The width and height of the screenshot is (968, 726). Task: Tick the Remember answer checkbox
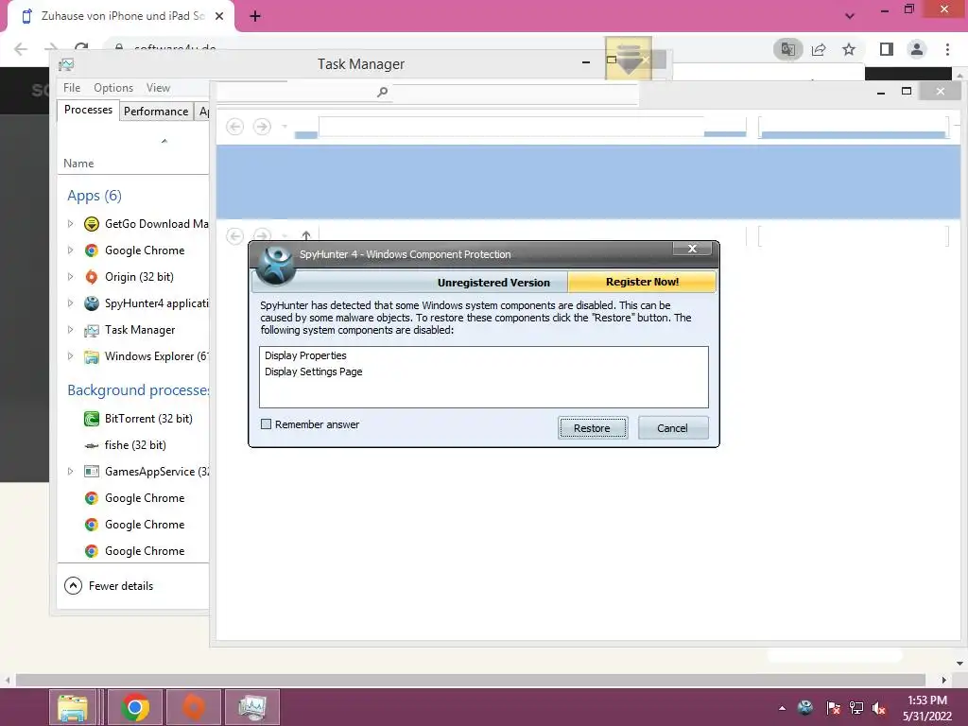266,424
